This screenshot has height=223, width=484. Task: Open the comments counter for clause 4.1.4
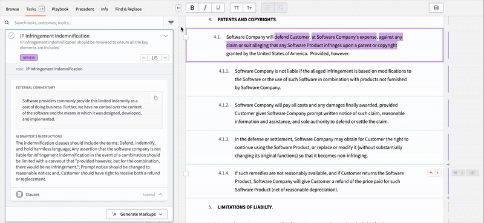458,173
